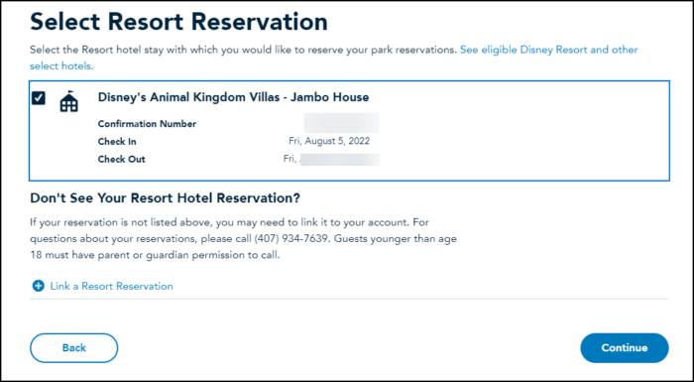Screen dimensions: 694x382
Task: Select Disney's Animal Kingdom Villas - Jambo House title
Action: click(233, 97)
